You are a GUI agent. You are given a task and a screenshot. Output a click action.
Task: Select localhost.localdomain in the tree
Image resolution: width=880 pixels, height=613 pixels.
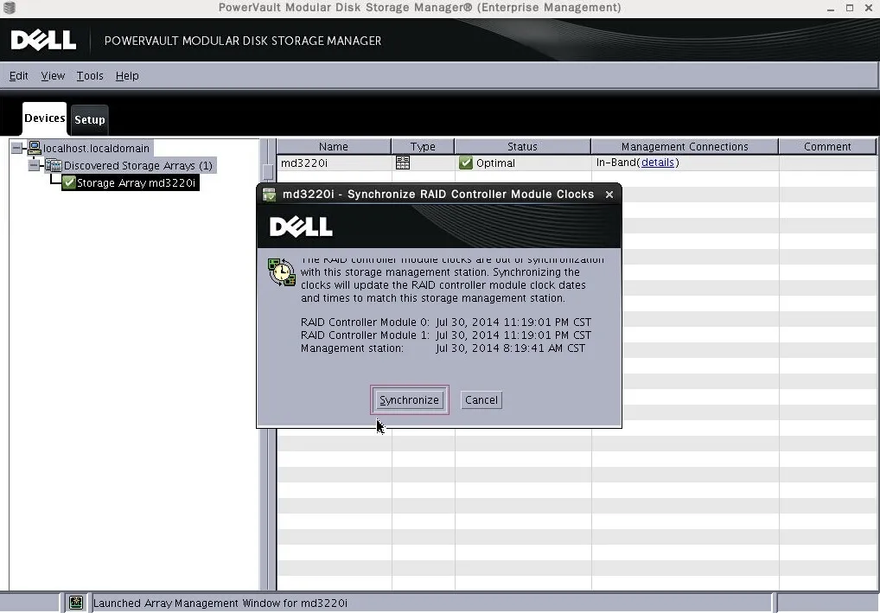click(97, 148)
